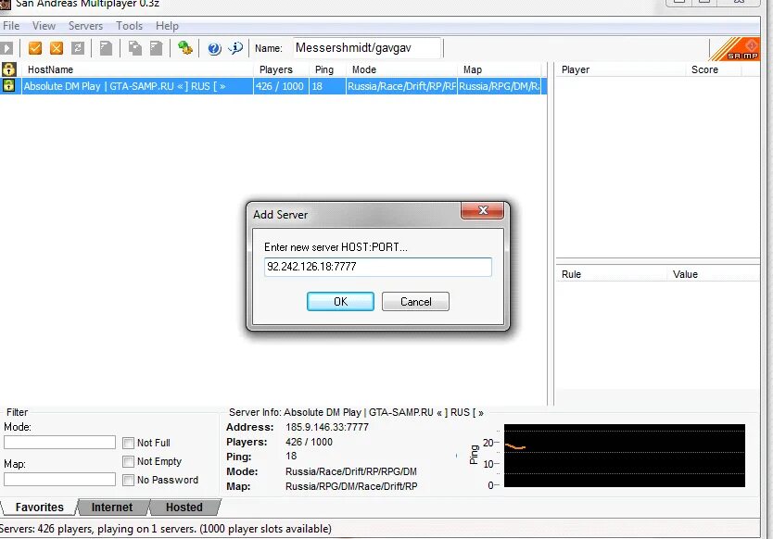773x539 pixels.
Task: Open the Tools menu
Action: [129, 26]
